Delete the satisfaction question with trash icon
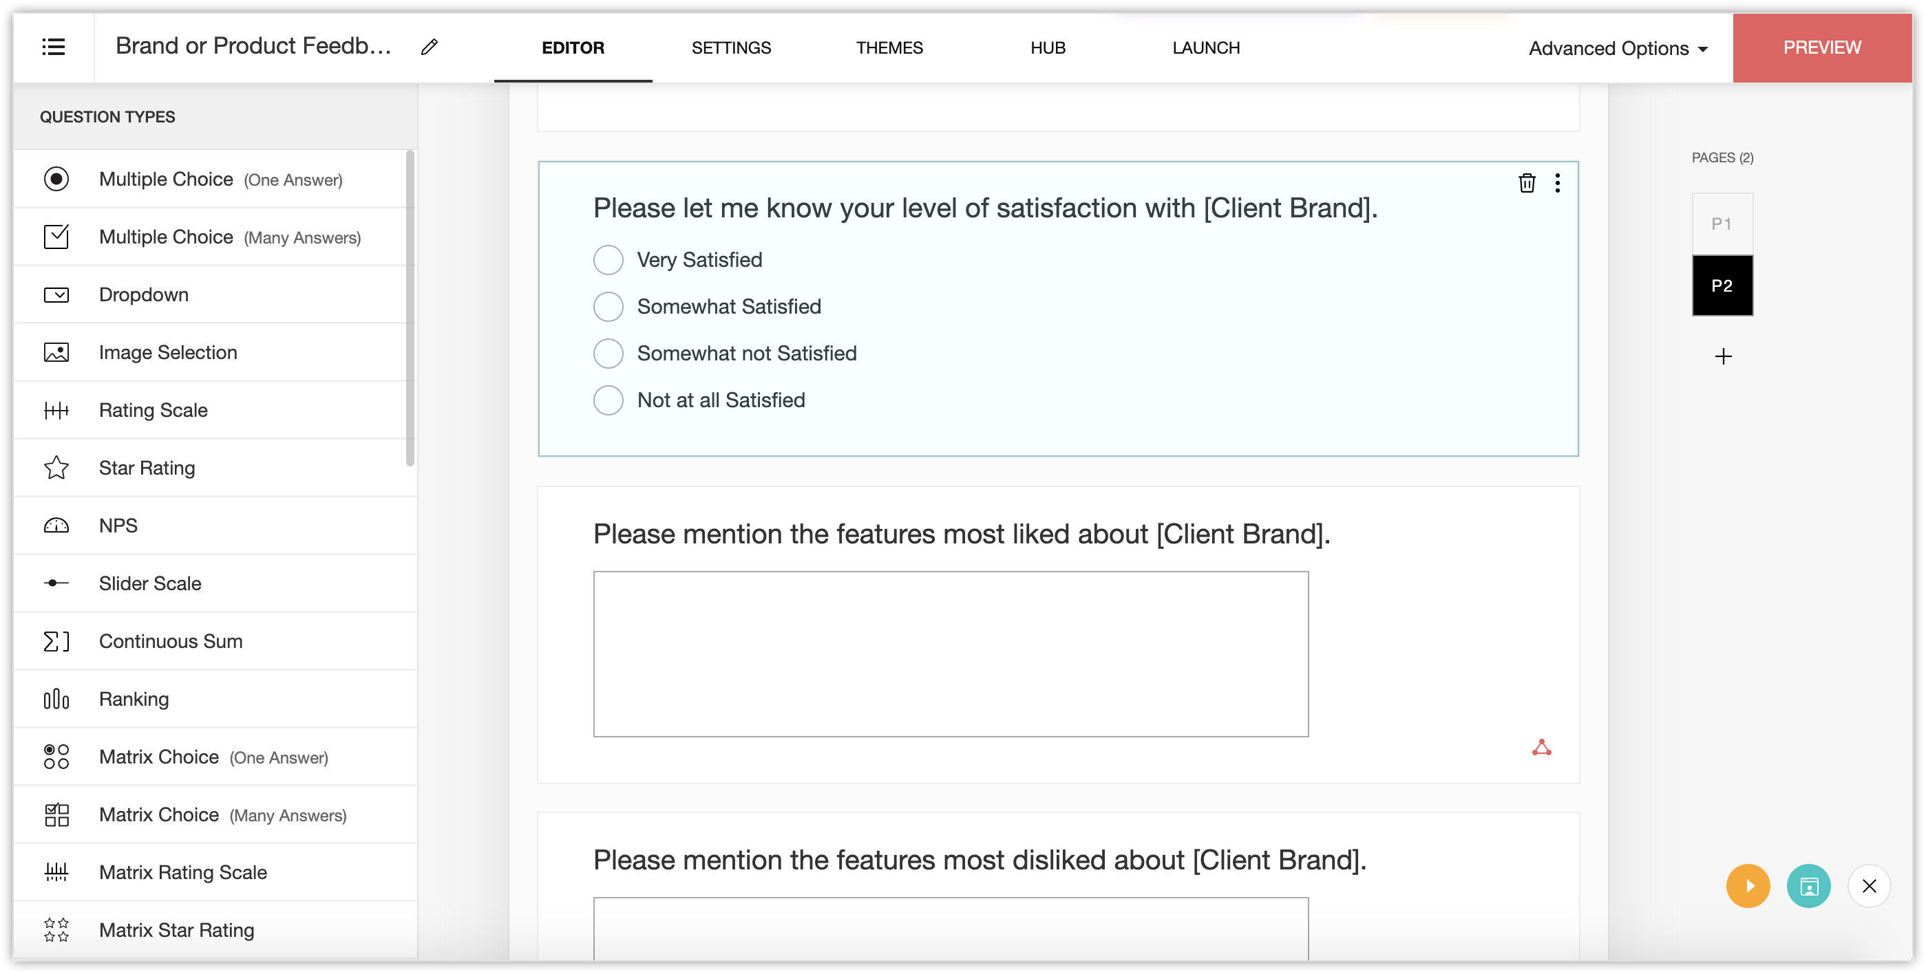This screenshot has width=1926, height=974. [1526, 183]
